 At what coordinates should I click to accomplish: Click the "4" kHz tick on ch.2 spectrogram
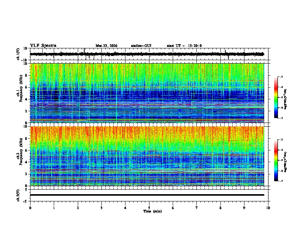pyautogui.click(x=27, y=162)
